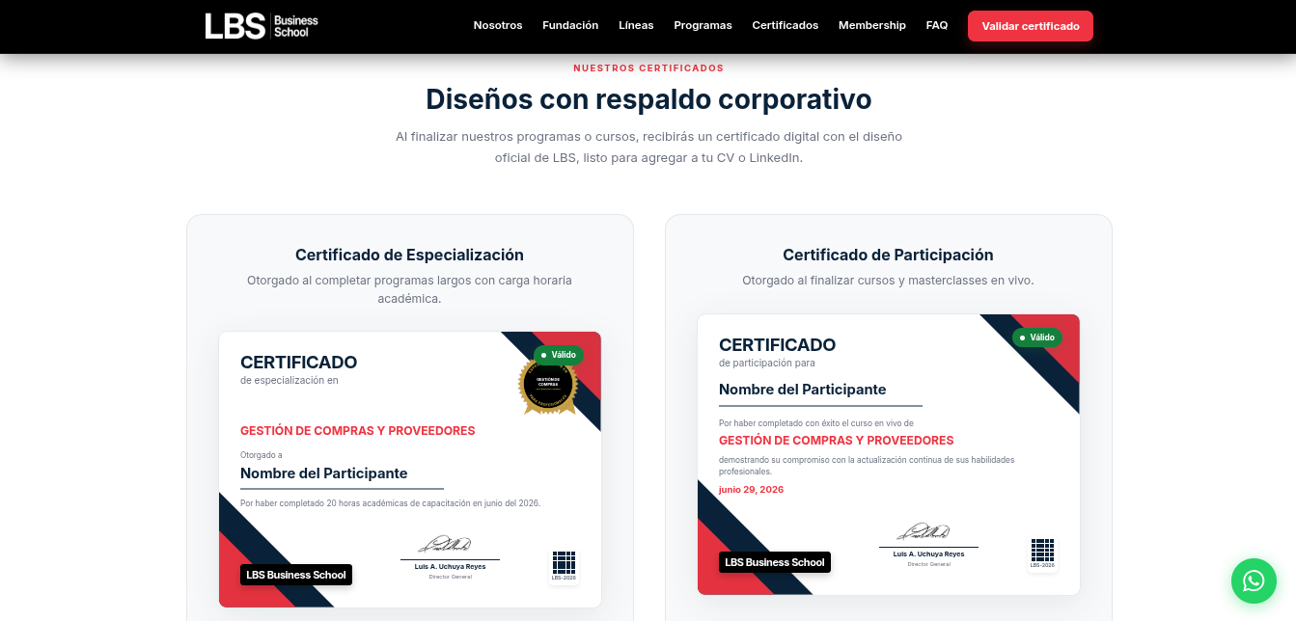The height and width of the screenshot is (621, 1296).
Task: Click the 'NUESTROS CERTIFICADOS' red label
Action: (648, 68)
